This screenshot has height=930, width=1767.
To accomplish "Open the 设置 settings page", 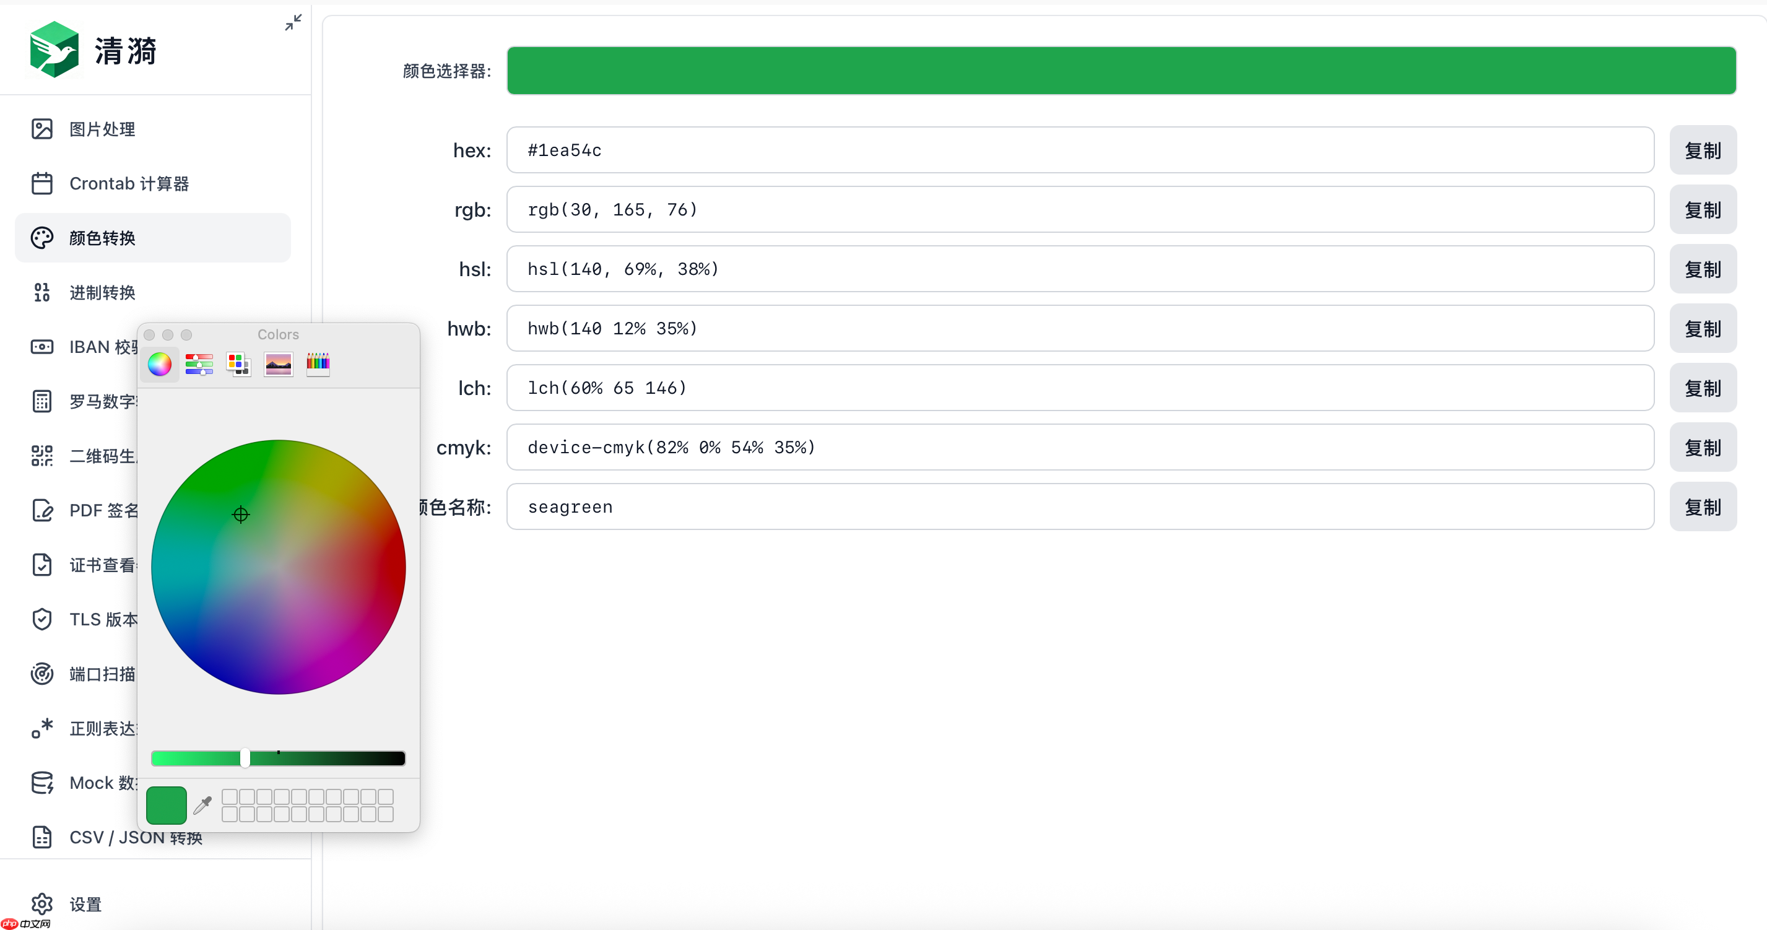I will tap(87, 905).
